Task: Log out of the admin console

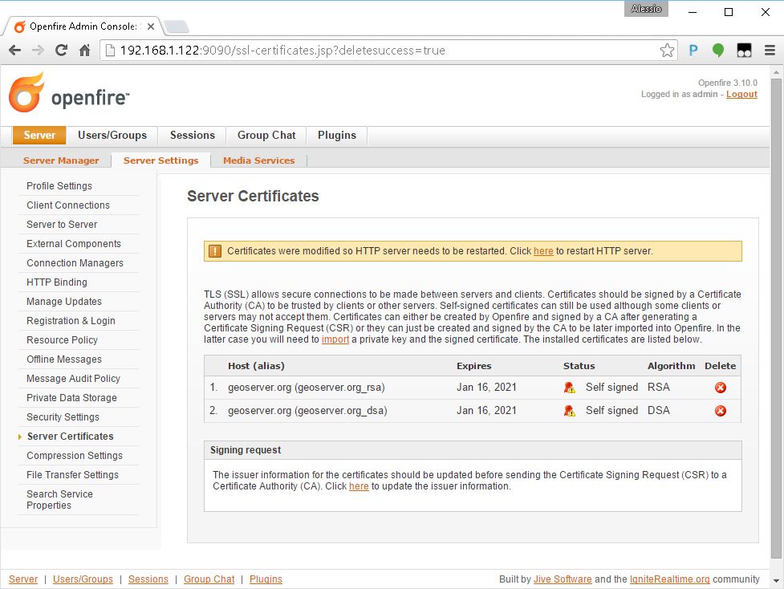Action: point(741,94)
